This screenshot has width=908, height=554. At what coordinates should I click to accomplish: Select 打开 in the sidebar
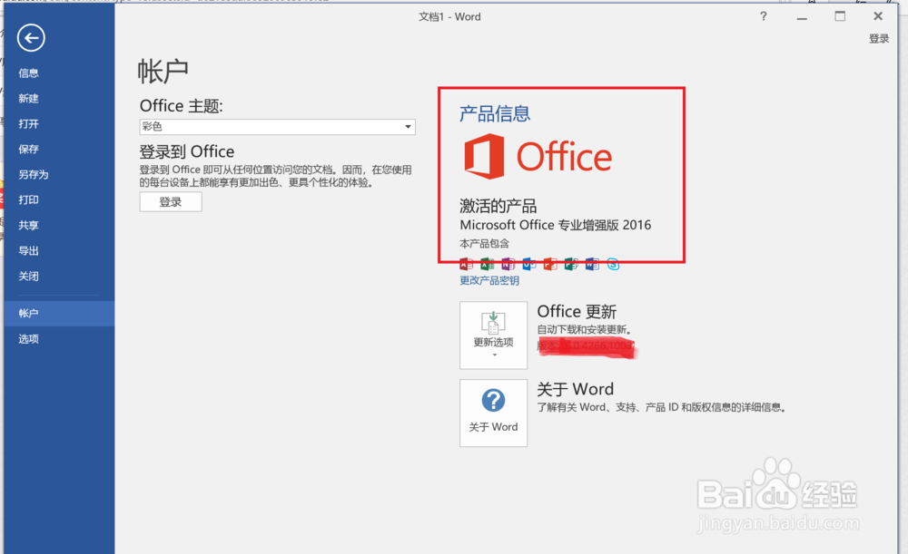point(59,123)
